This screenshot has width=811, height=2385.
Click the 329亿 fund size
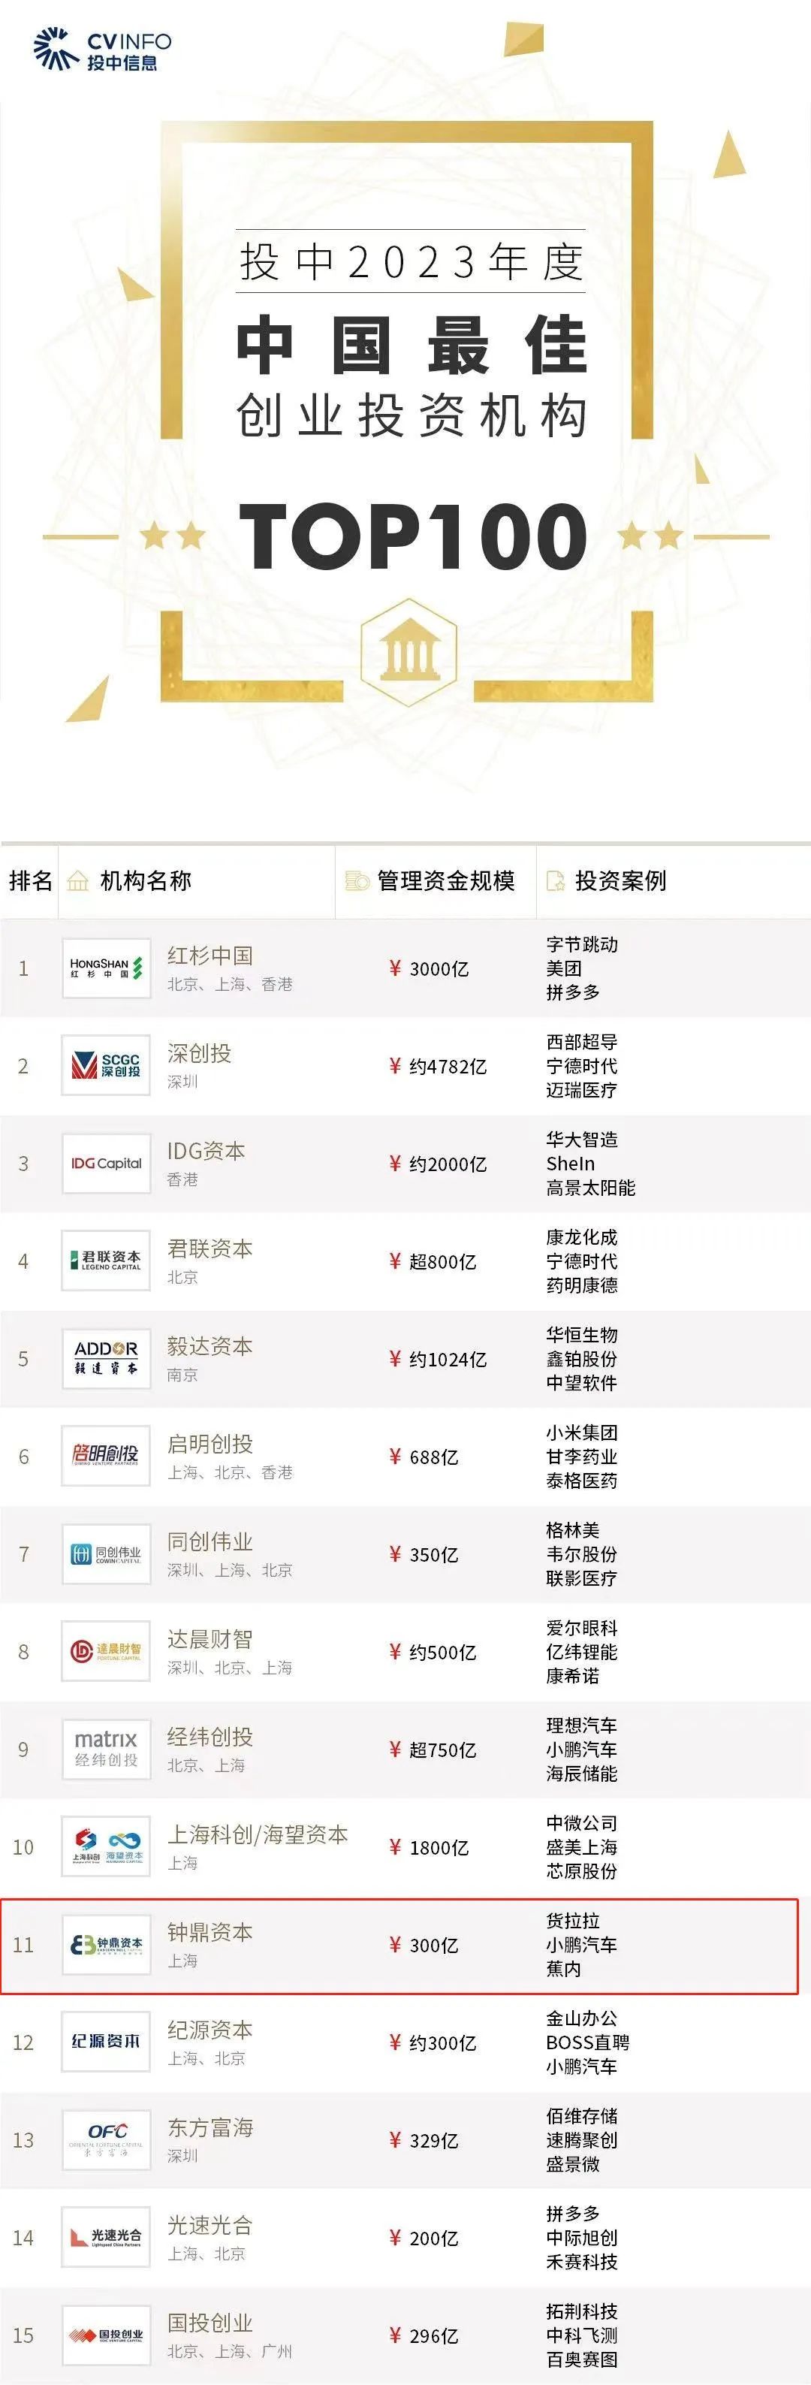(x=433, y=2141)
